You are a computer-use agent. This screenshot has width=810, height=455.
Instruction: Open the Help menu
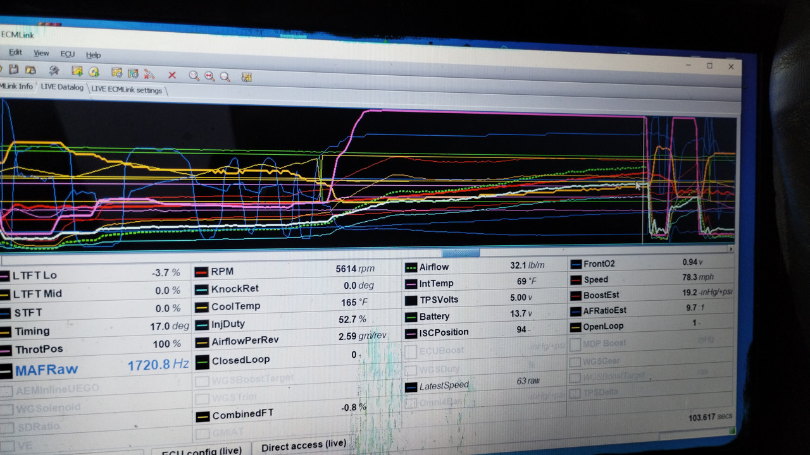tap(93, 55)
